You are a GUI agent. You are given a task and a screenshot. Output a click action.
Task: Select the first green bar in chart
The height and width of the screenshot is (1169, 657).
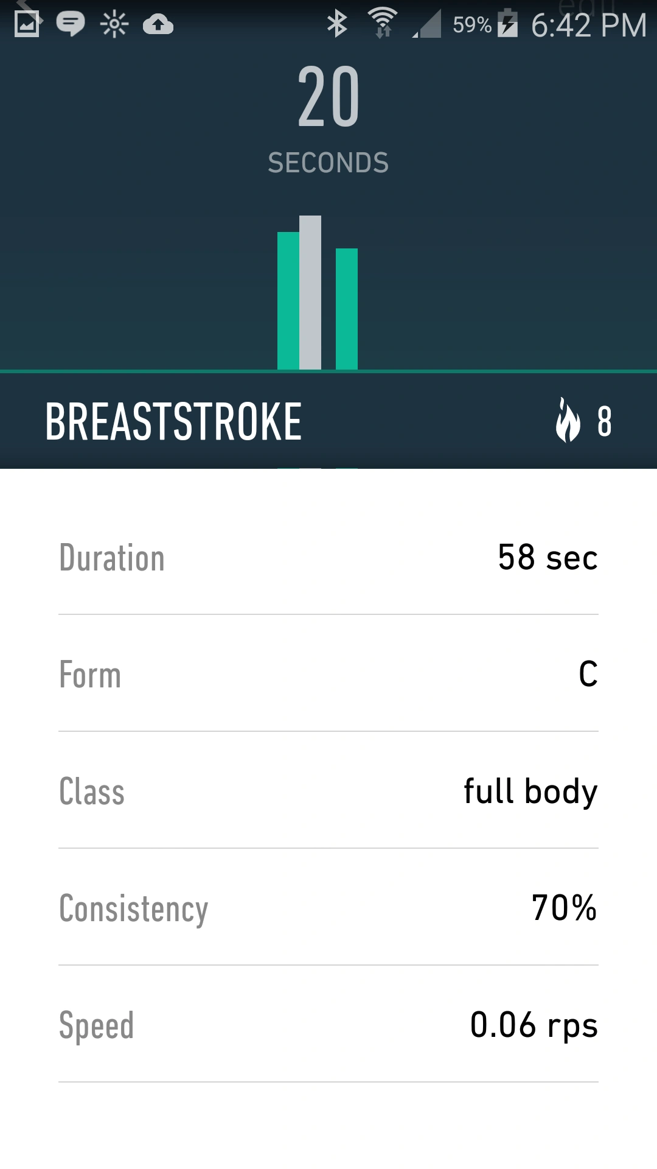click(288, 301)
